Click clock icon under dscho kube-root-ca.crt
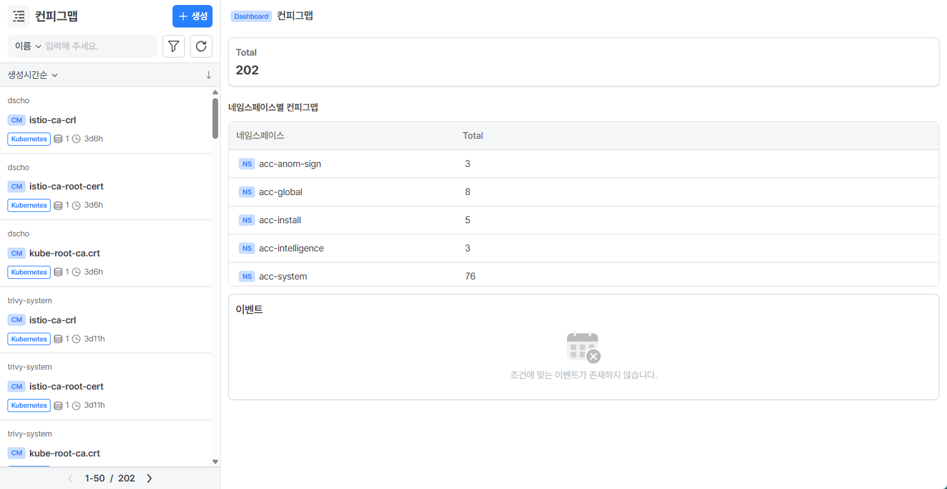 pos(77,272)
